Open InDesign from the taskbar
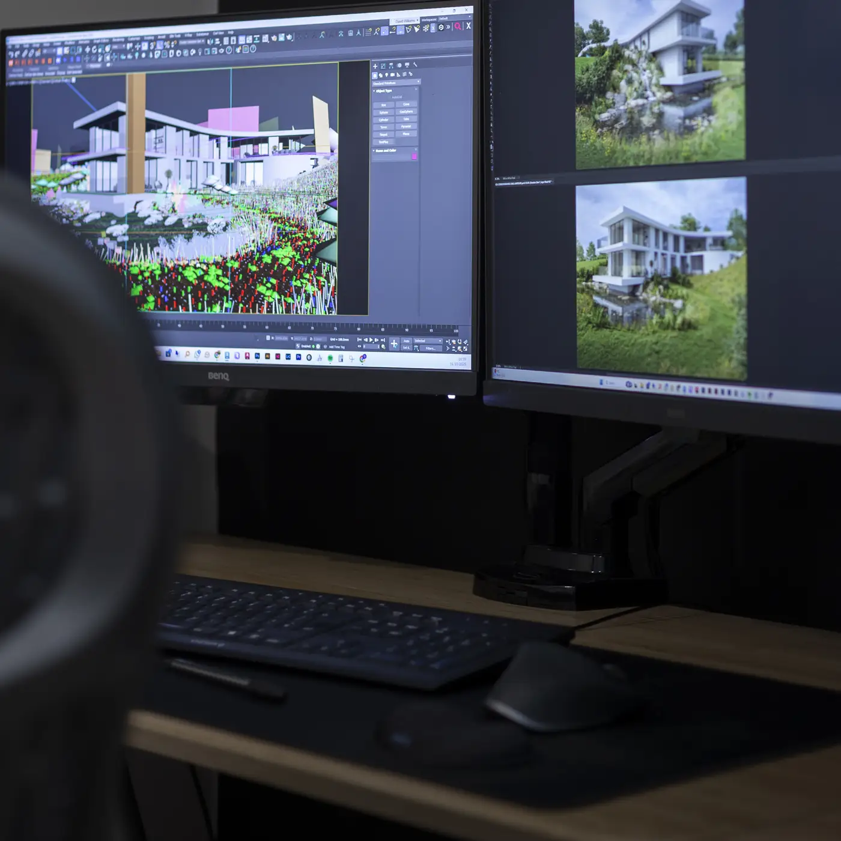The image size is (841, 841). (x=278, y=356)
